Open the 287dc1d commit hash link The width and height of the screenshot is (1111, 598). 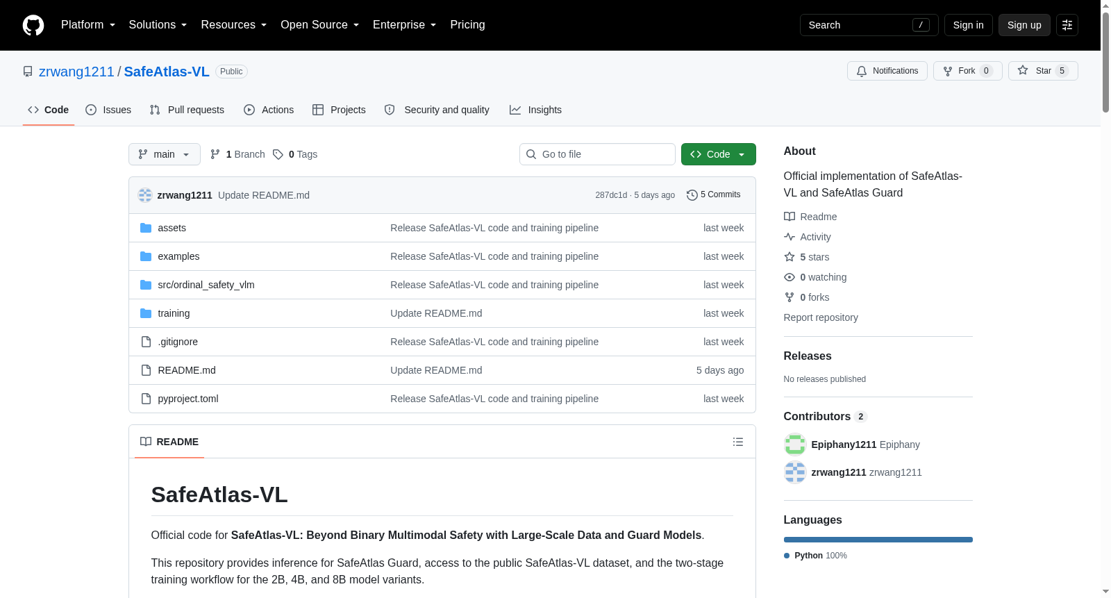coord(611,195)
